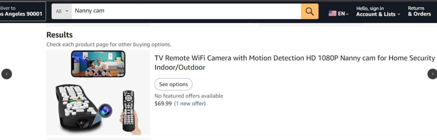Advance carousel with right arrow
The image size is (437, 140).
[432, 74]
